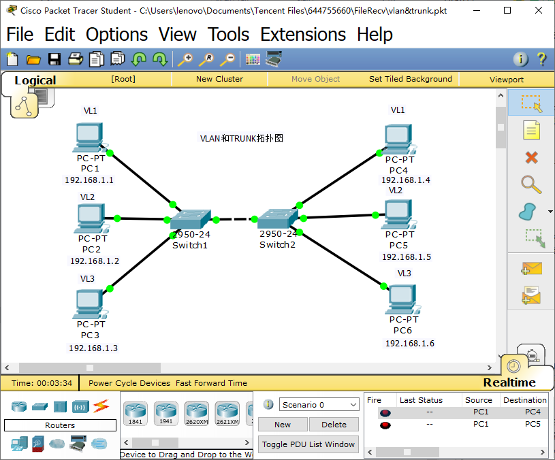
Task: Choose the Select tool
Action: click(x=531, y=103)
